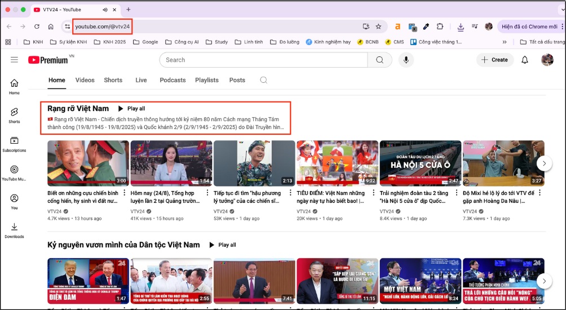
Task: Play all for Rạng rỡ Việt Nam
Action: (131, 108)
